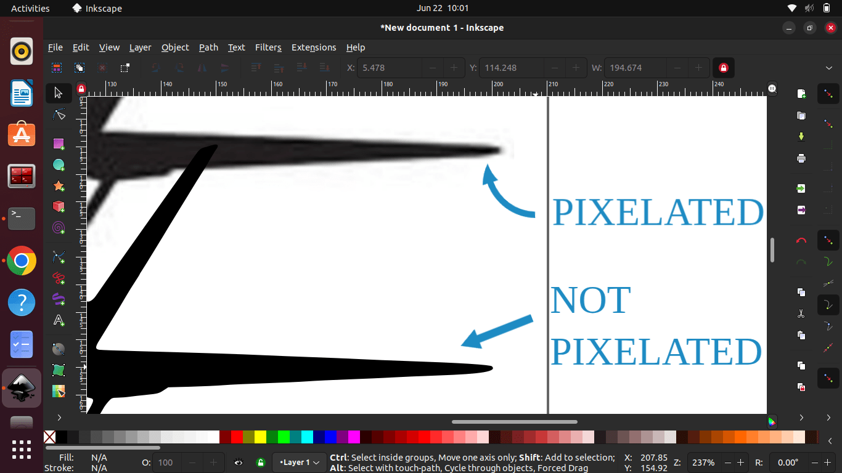This screenshot has width=842, height=473.
Task: Pick the yellow color swatch in palette
Action: 260,437
